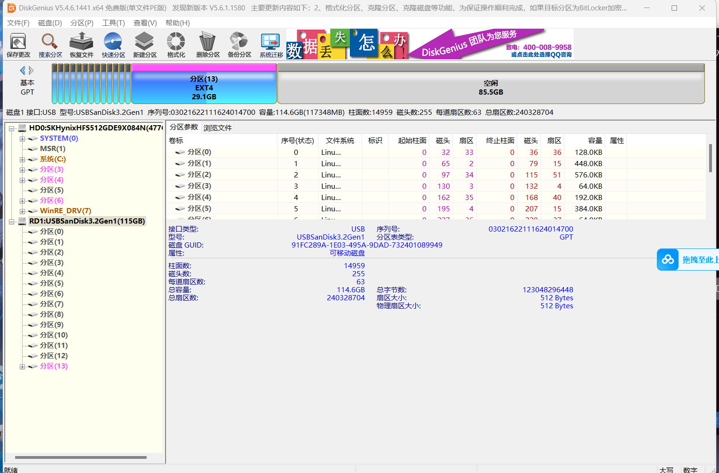Select 分区(10) in the disk tree
719x473 pixels.
(x=54, y=335)
